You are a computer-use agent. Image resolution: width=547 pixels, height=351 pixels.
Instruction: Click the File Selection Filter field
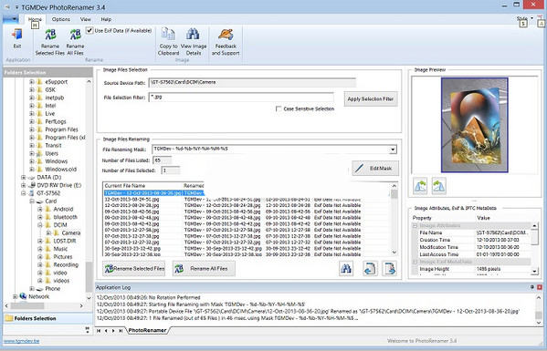tap(241, 98)
